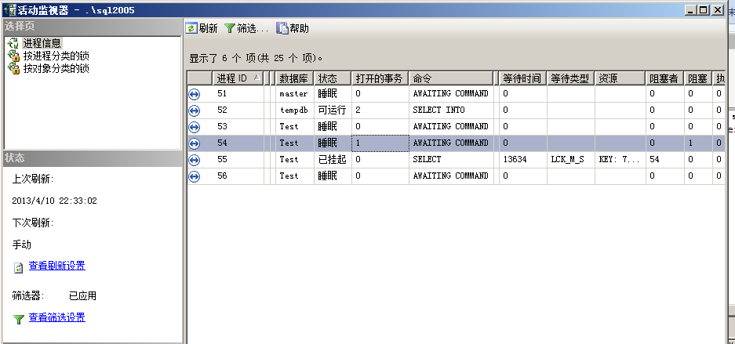This screenshot has height=344, width=735.
Task: Click the green filter settings funnel icon
Action: (18, 319)
